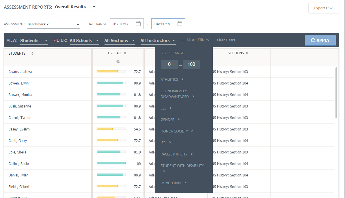345x198 pixels.
Task: Click the Apply button
Action: pyautogui.click(x=320, y=41)
